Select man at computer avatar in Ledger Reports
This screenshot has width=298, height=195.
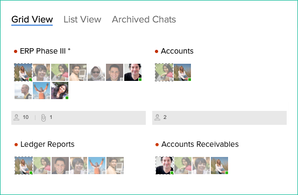pyautogui.click(x=115, y=166)
